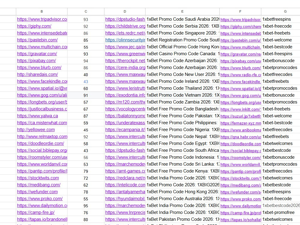This screenshot has width=300, height=225.
Task: Open the doodleordie.com link in column B
Action: [x=40, y=143]
